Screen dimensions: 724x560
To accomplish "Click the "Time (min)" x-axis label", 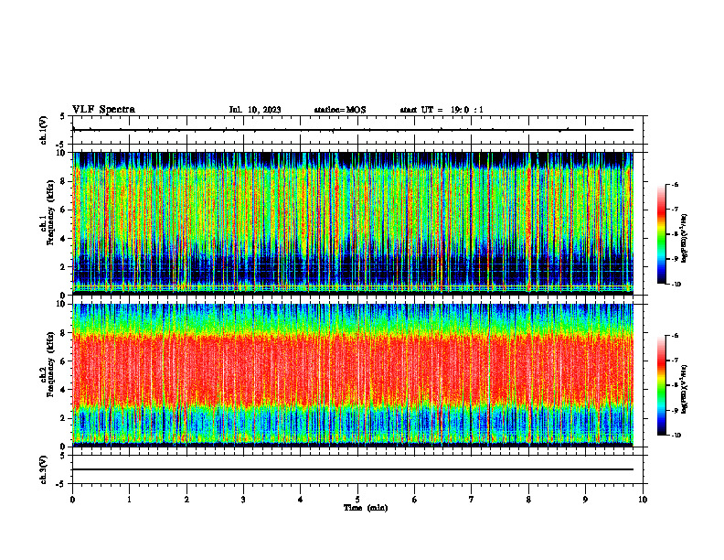I will click(366, 508).
